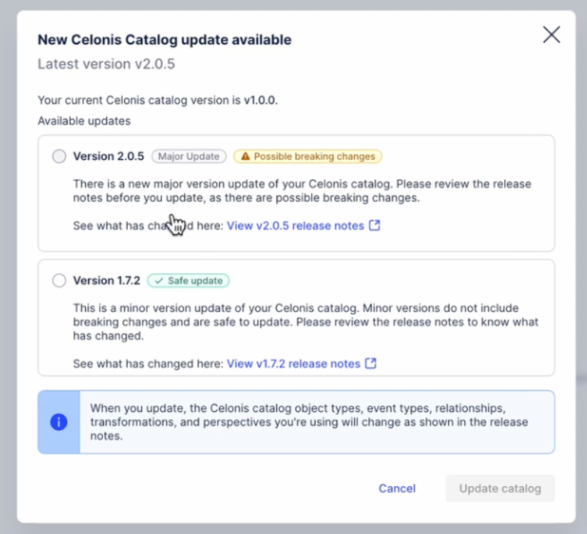Click the bold Version 1.7.2 label
587x534 pixels.
[106, 281]
